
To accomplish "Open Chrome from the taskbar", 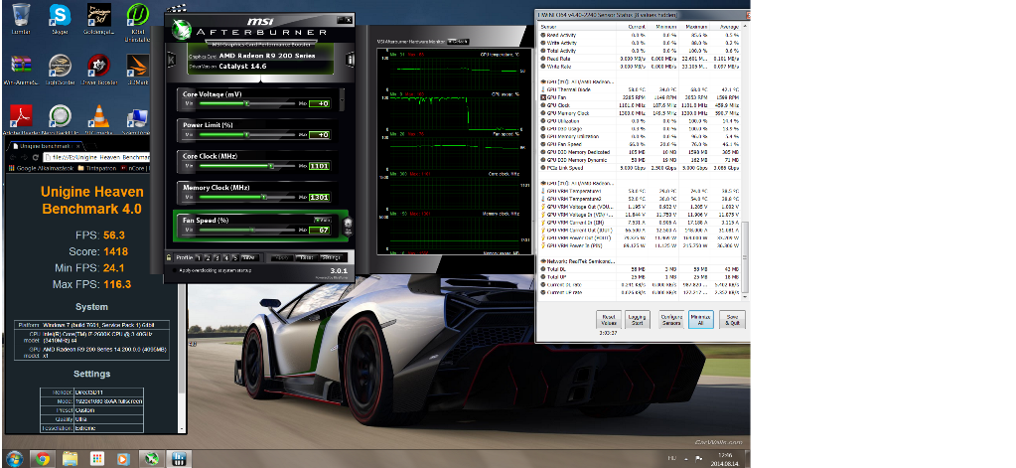I will click(x=43, y=459).
